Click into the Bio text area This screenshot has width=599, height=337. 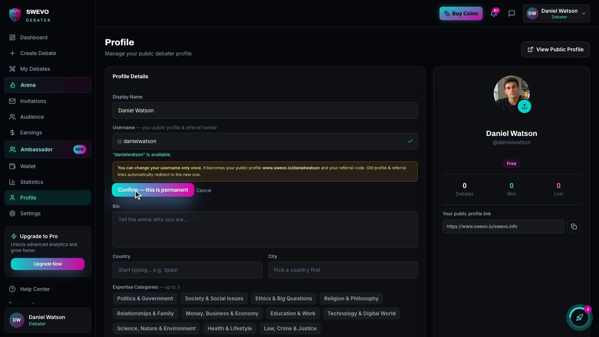pos(265,230)
